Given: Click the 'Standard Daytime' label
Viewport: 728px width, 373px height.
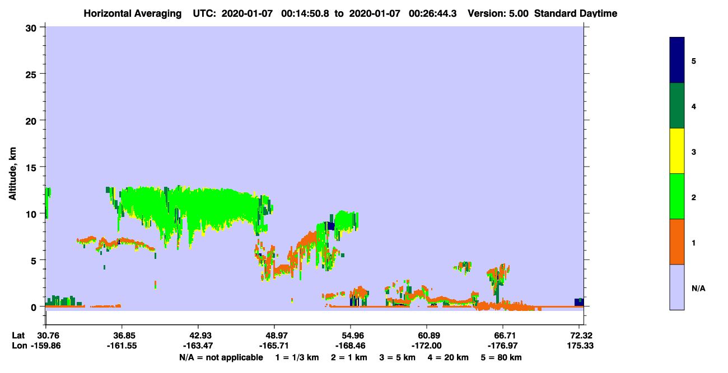Looking at the screenshot, I should click(576, 13).
